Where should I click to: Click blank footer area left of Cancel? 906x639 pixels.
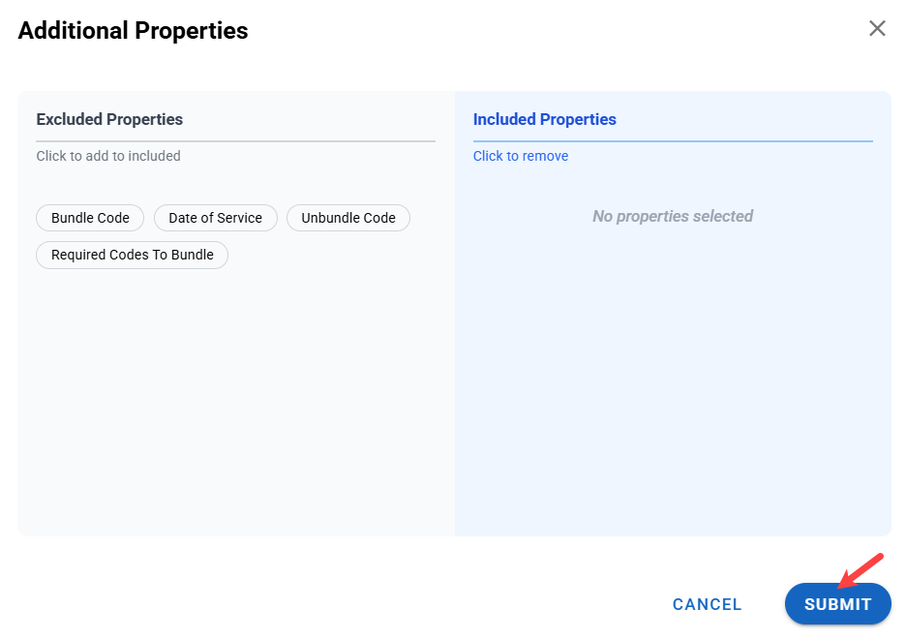pos(339,604)
